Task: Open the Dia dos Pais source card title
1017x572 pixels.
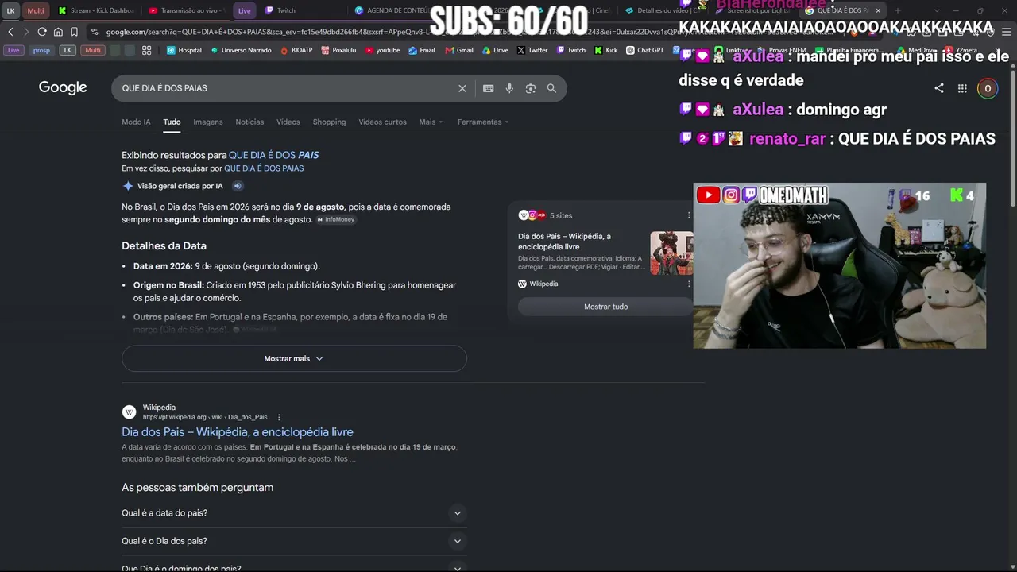Action: coord(564,242)
